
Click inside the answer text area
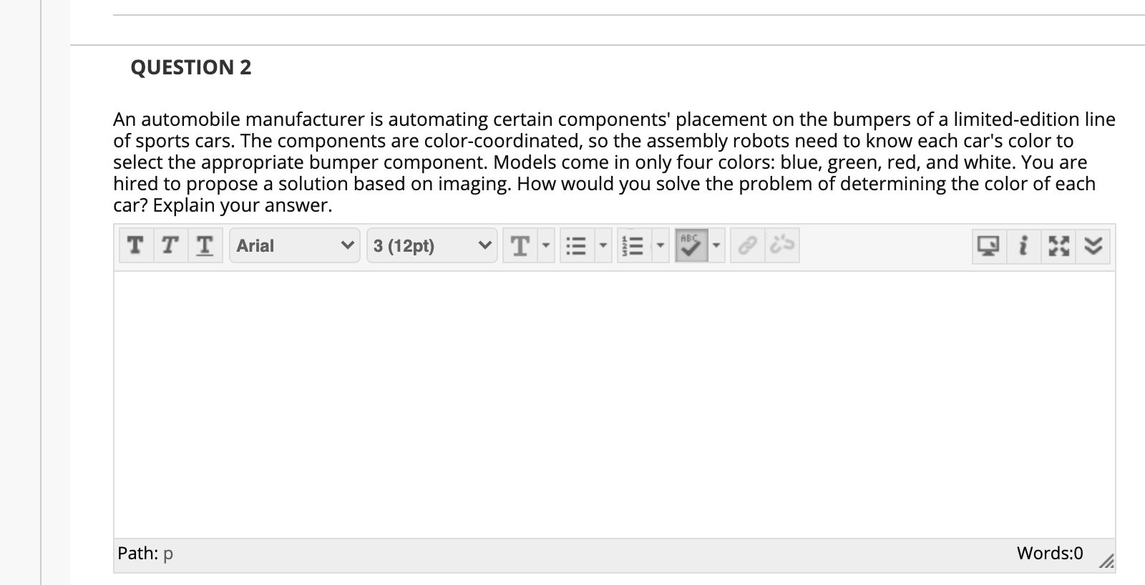pos(614,404)
